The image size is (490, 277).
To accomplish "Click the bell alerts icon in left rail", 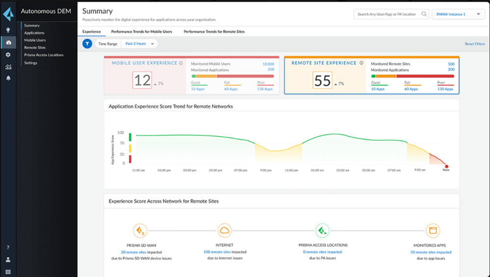I will [x=8, y=79].
